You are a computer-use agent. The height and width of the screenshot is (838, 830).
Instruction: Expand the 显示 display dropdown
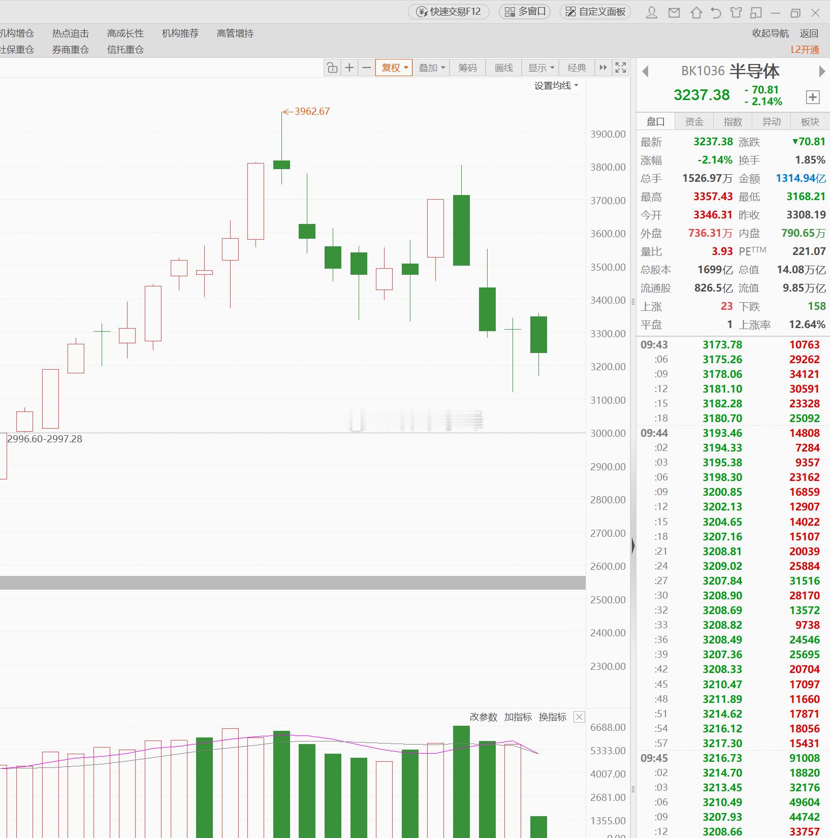click(x=541, y=68)
